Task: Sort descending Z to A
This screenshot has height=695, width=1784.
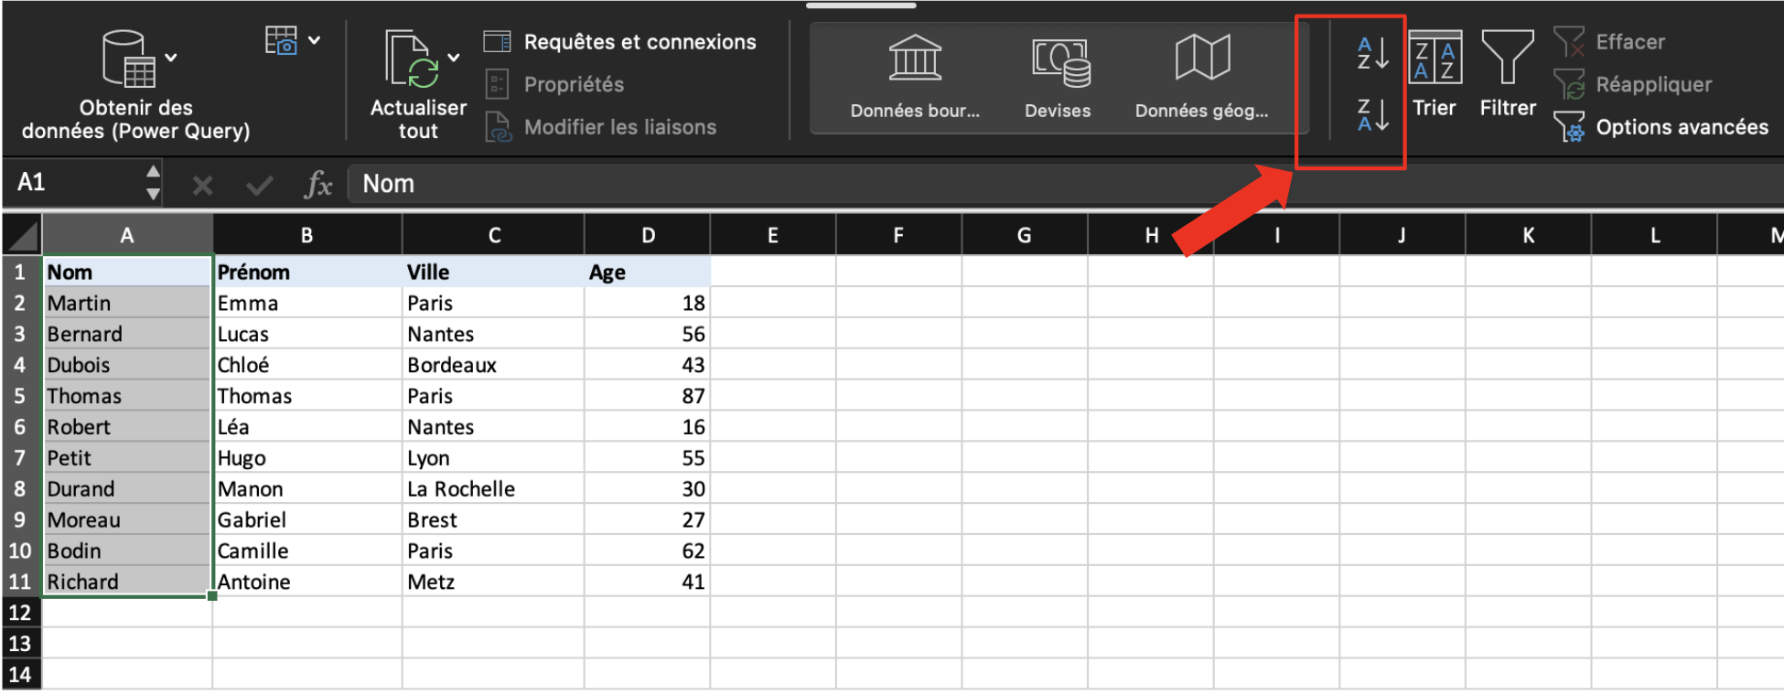Action: tap(1372, 115)
